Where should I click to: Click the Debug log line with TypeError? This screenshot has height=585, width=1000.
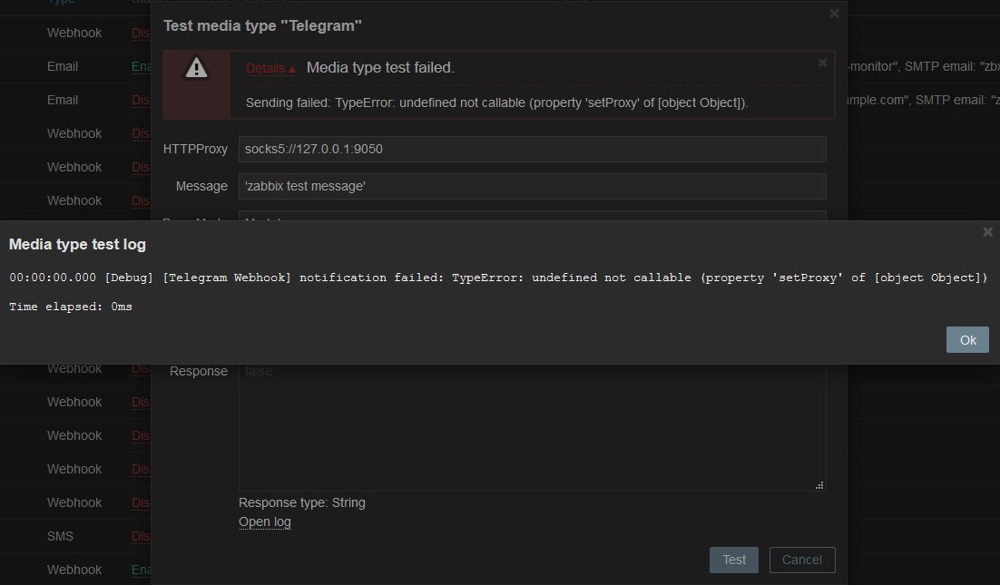point(498,278)
